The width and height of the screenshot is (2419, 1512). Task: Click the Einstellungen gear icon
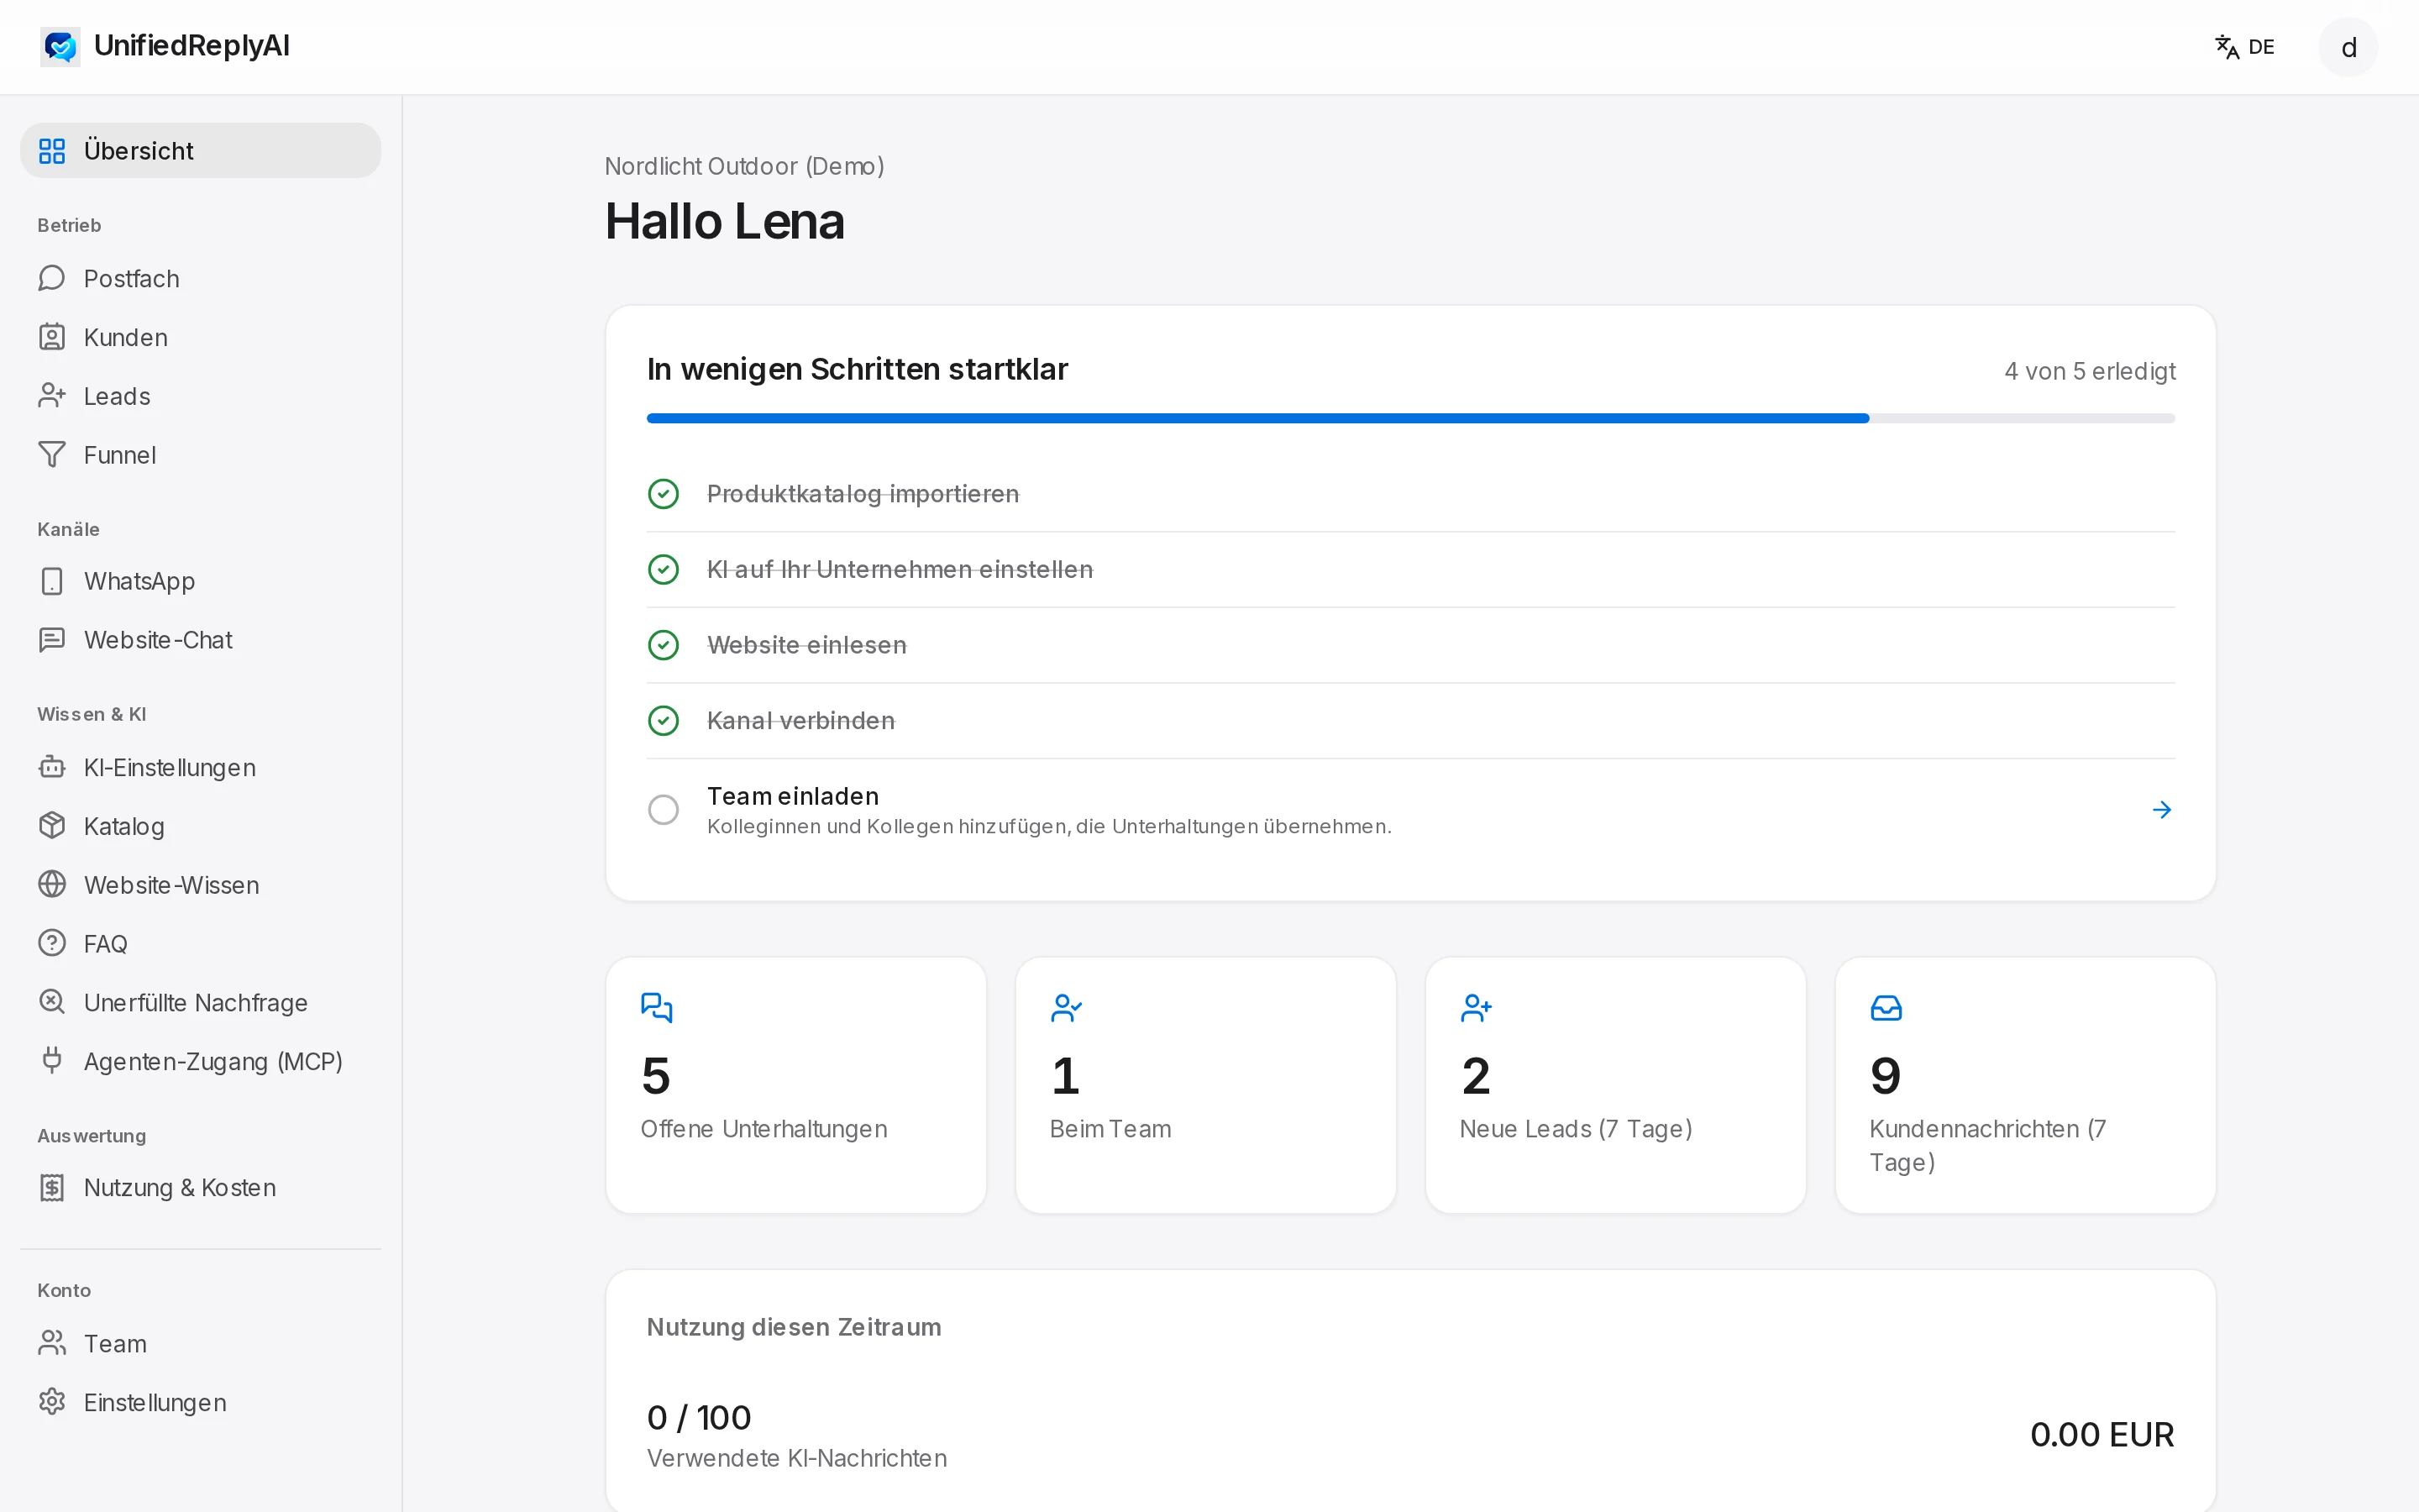pos(52,1402)
